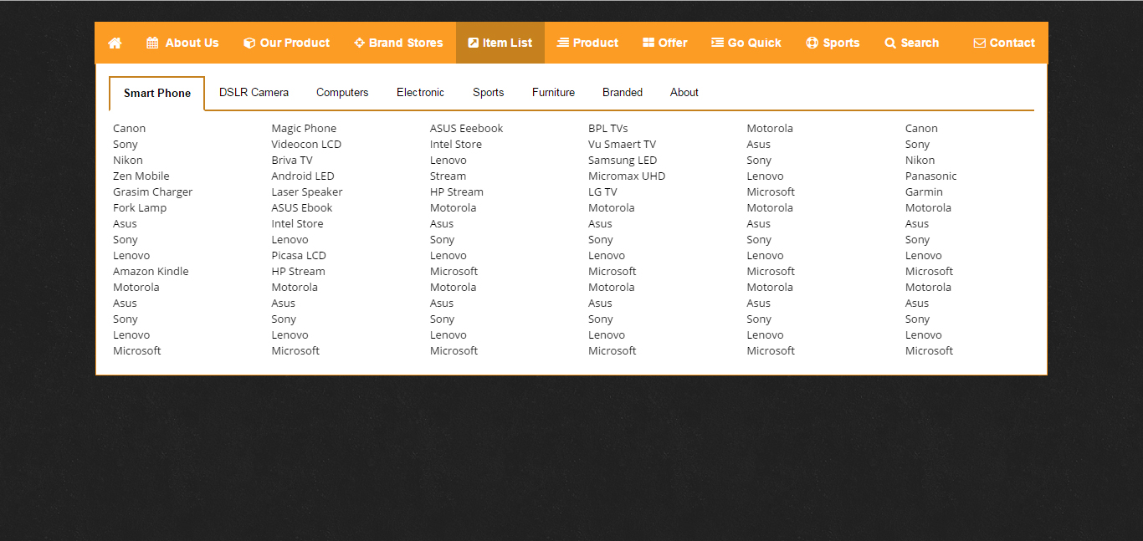
Task: Select the Picasa LCD link
Action: (x=299, y=255)
